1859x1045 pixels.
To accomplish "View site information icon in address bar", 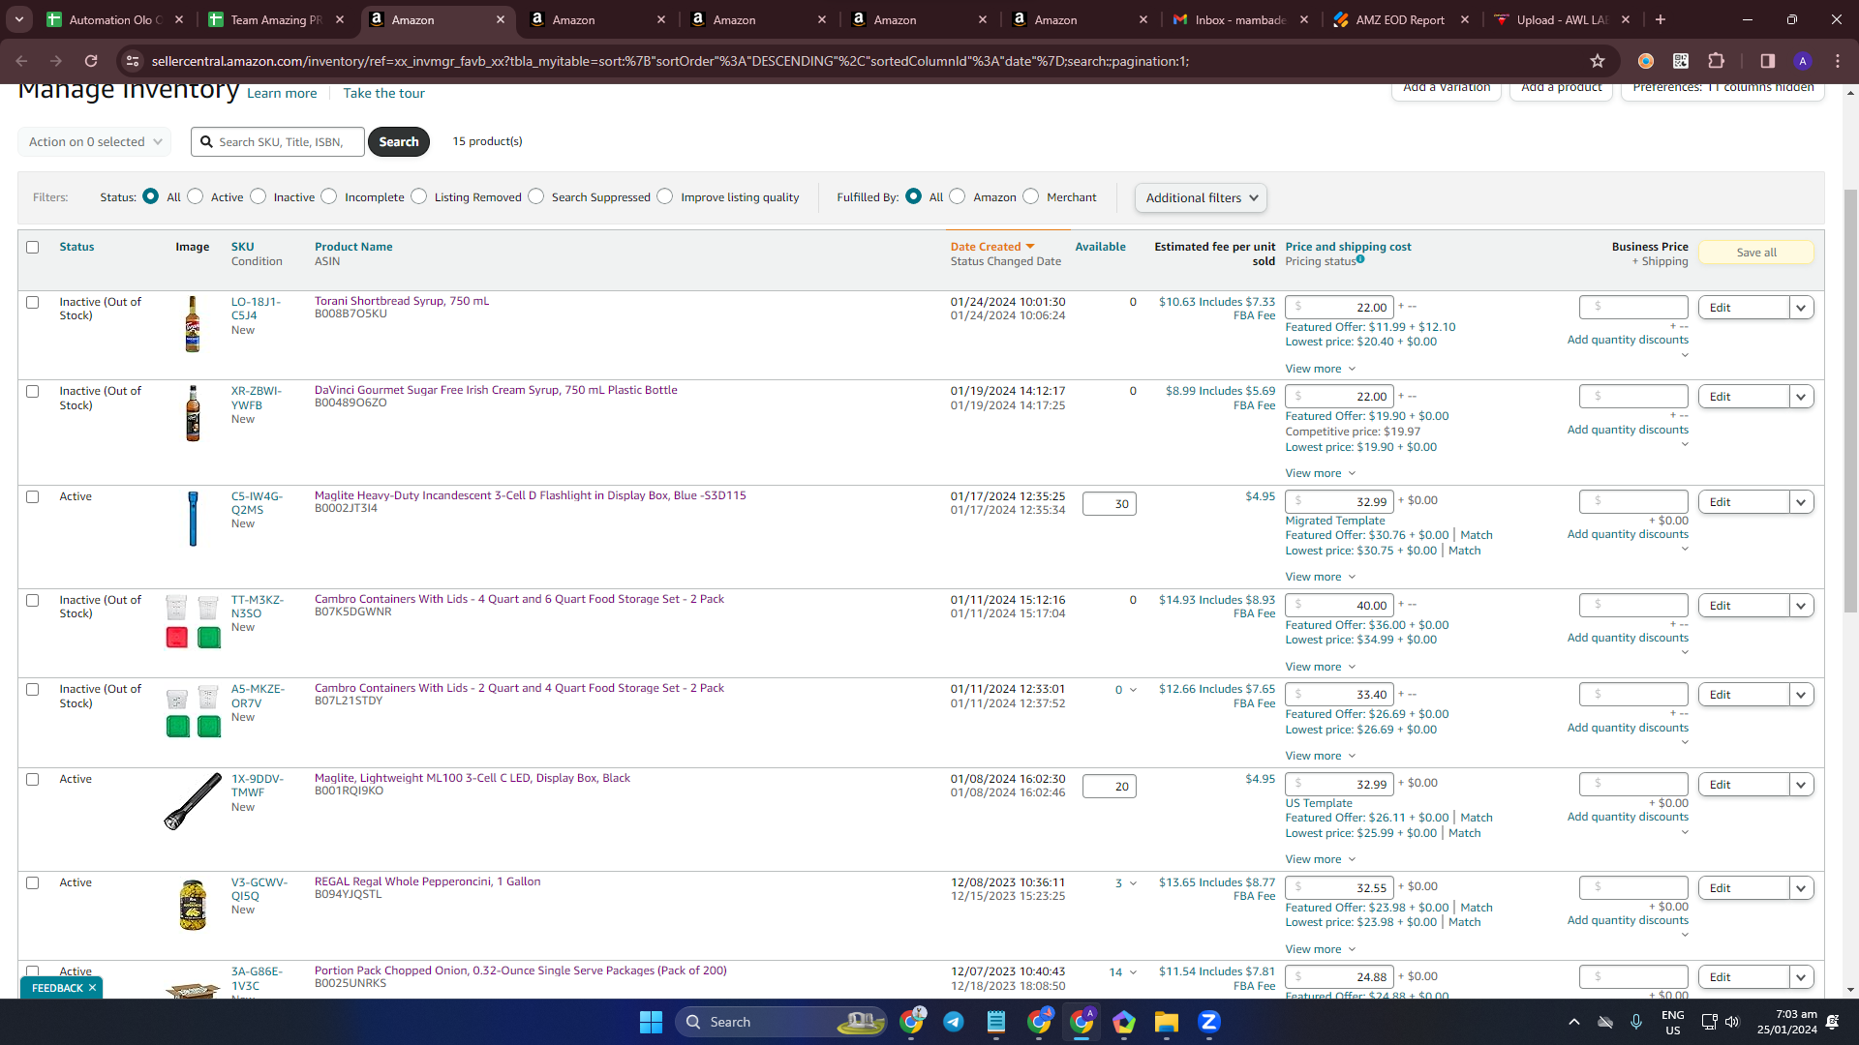I will (x=133, y=61).
